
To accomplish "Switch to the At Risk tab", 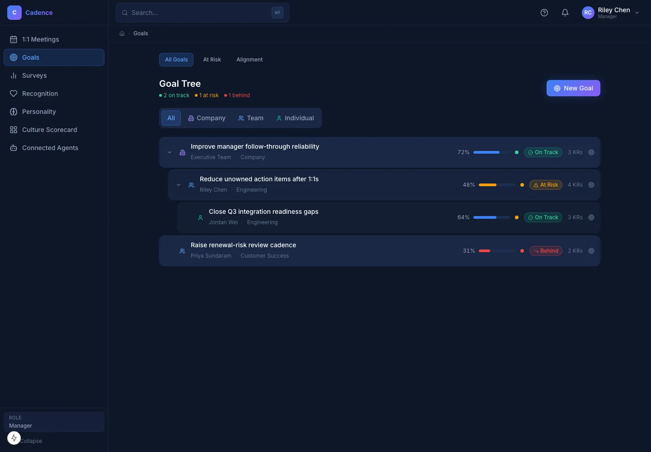I will pyautogui.click(x=212, y=60).
